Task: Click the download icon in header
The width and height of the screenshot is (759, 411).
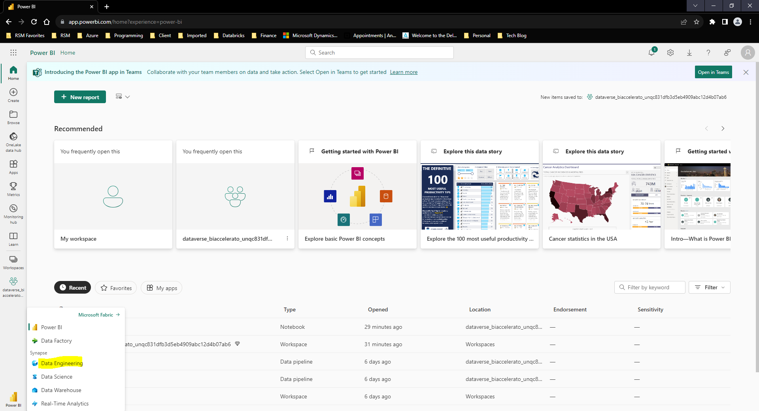Action: (689, 53)
